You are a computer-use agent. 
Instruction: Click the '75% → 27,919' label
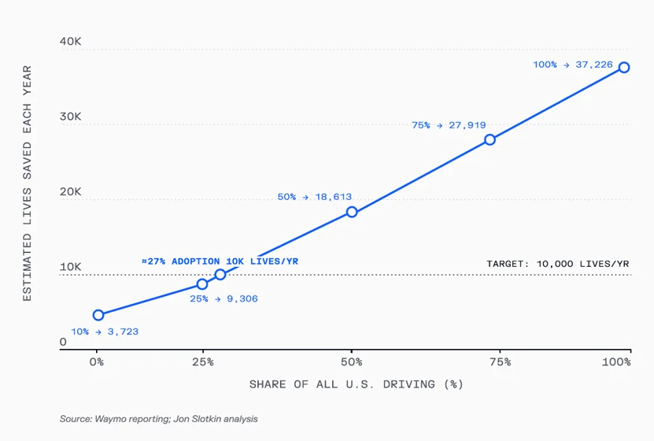[x=449, y=125]
